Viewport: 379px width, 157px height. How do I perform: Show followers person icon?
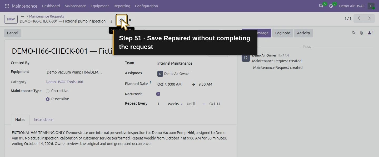pos(370,33)
